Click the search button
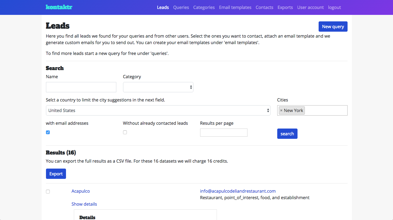The width and height of the screenshot is (393, 220). click(x=287, y=134)
